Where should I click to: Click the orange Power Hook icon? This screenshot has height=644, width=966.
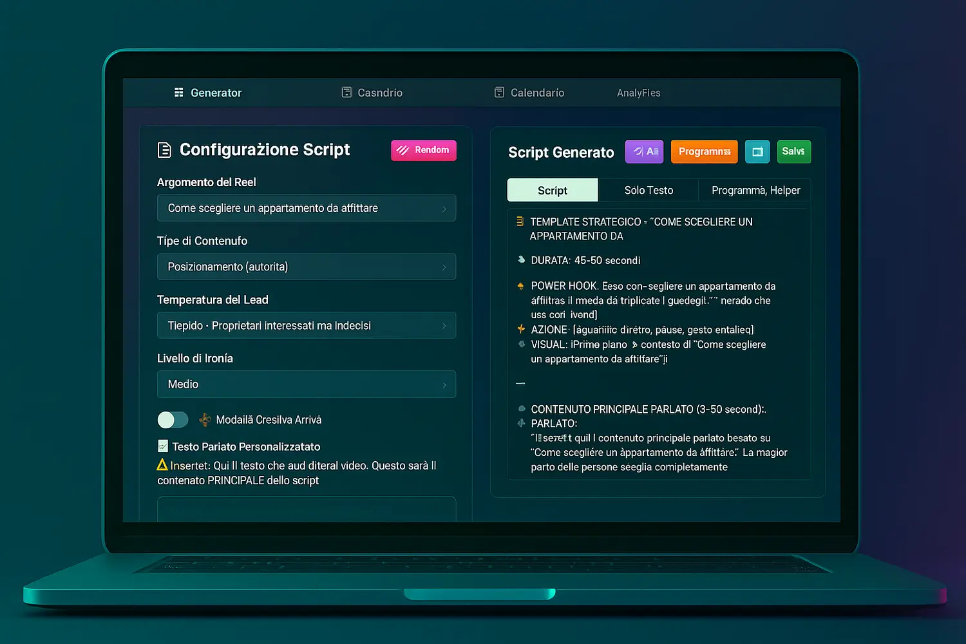click(520, 286)
